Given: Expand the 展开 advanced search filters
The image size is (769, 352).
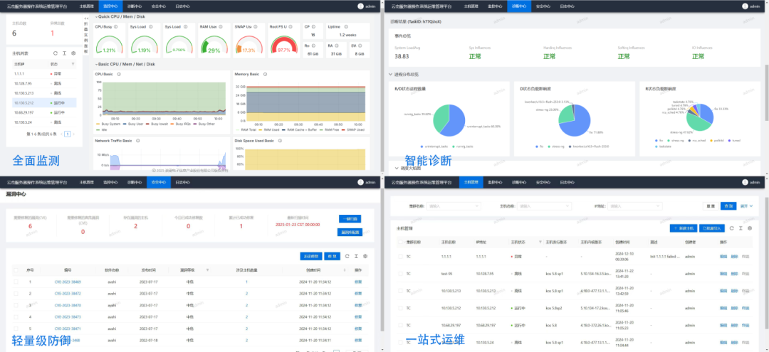Looking at the screenshot, I should point(747,206).
